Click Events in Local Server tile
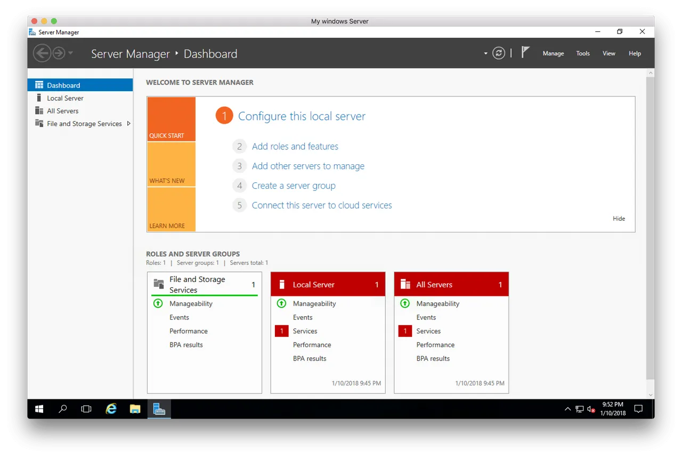Screen dimensions: 682x458 (303, 317)
